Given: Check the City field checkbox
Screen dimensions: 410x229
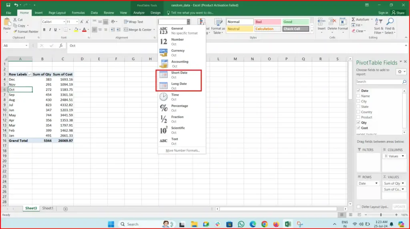Looking at the screenshot, I should [358, 102].
